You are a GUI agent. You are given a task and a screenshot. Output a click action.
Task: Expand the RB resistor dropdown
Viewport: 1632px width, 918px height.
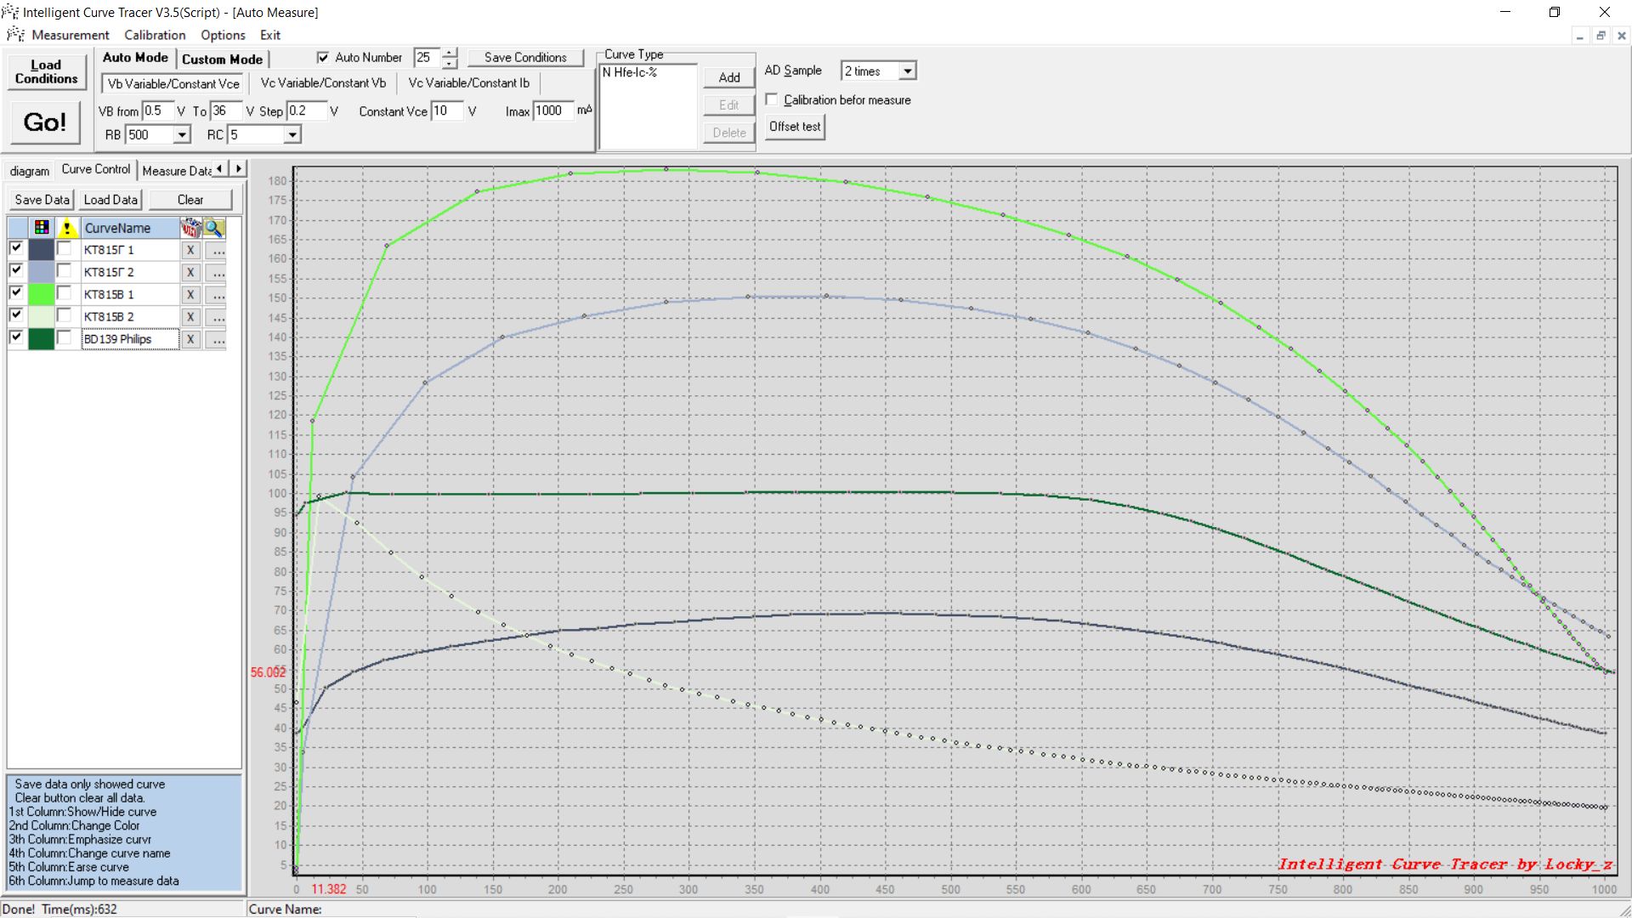tap(182, 135)
